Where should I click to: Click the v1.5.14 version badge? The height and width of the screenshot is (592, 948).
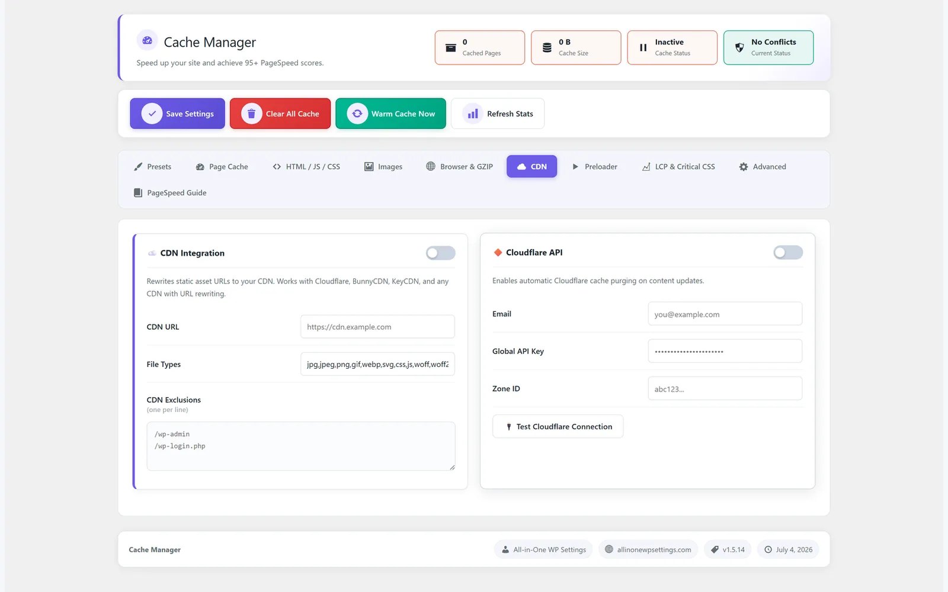(728, 550)
